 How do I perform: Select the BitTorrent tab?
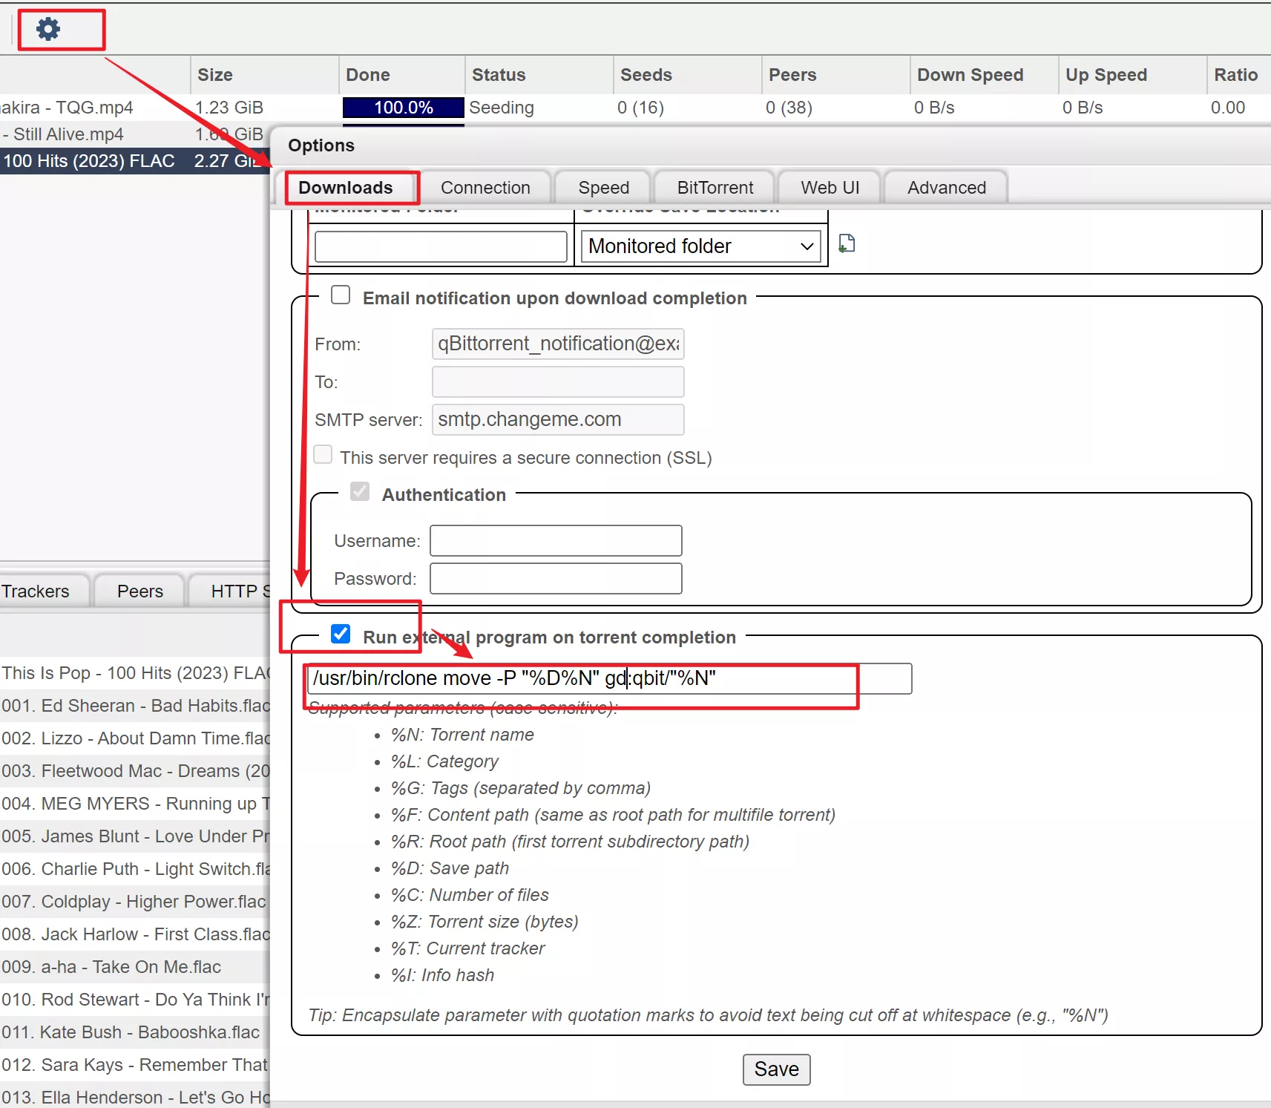click(x=715, y=188)
